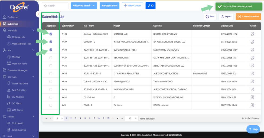Check Approved for submittal 4435

(51, 74)
